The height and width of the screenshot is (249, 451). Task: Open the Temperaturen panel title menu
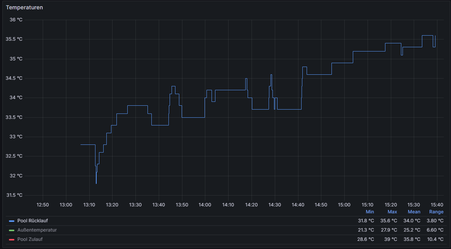[x=24, y=7]
